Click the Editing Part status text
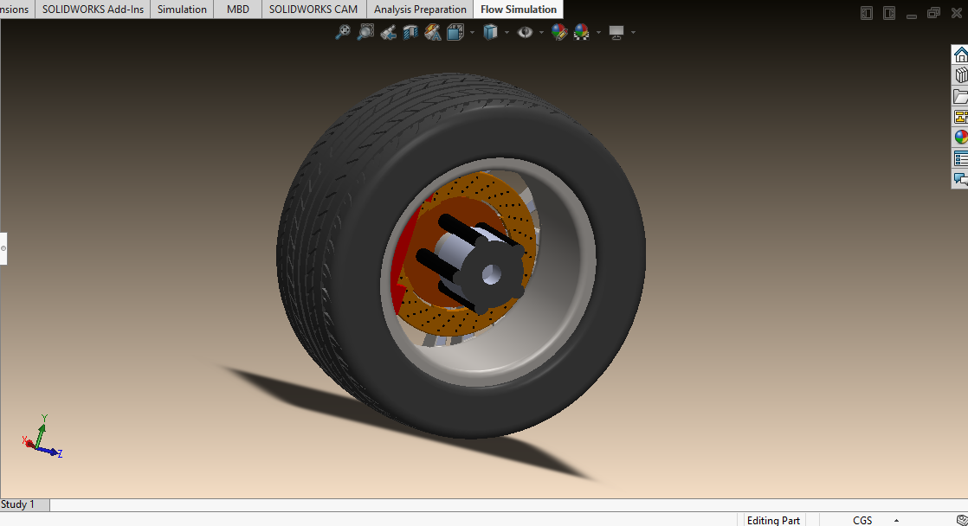This screenshot has height=526, width=968. click(x=773, y=521)
